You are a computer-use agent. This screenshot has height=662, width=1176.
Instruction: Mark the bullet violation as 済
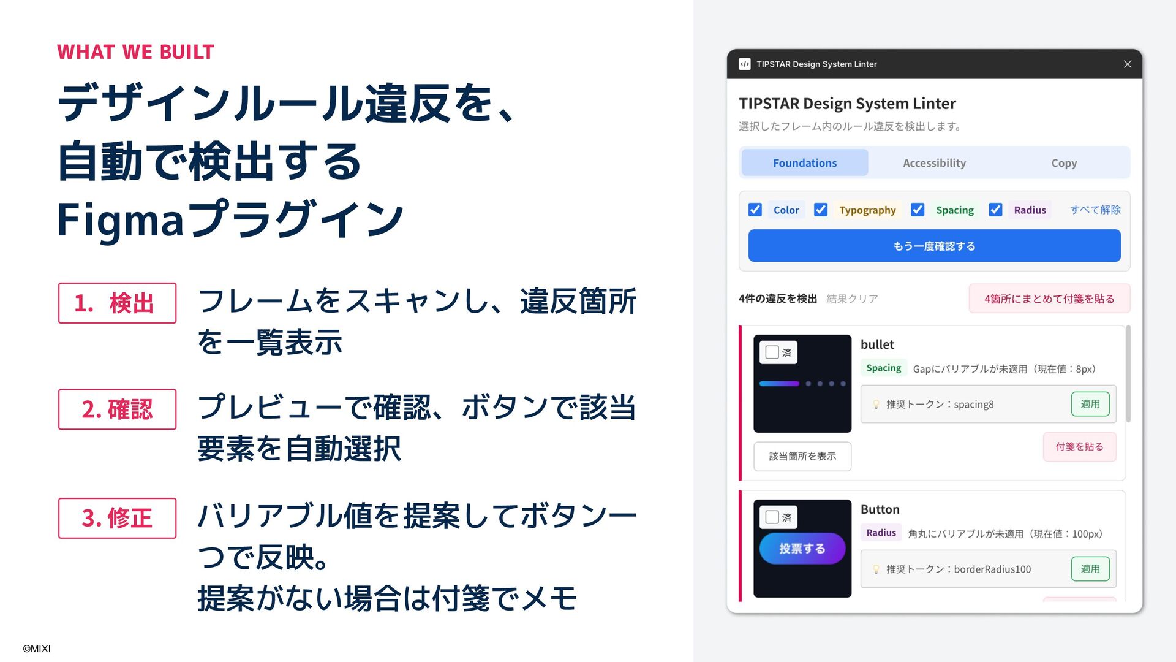(x=772, y=352)
